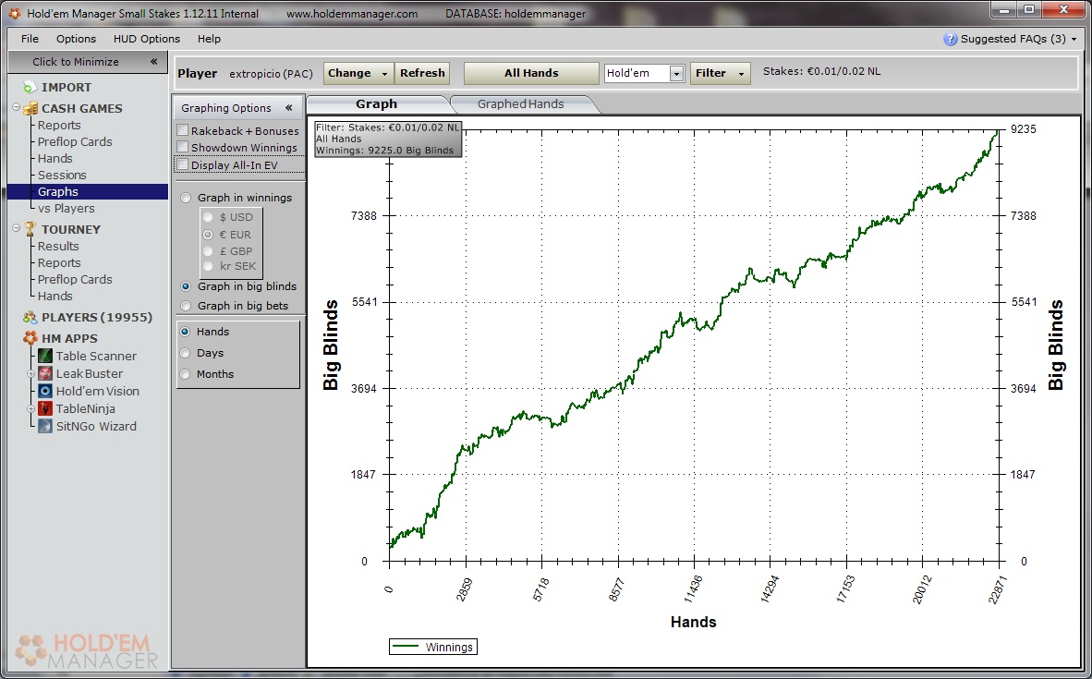Open Tourney Preflop Cards

pyautogui.click(x=75, y=280)
